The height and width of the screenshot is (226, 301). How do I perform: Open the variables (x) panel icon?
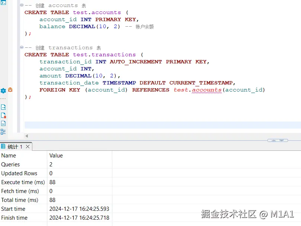(x=3, y=123)
